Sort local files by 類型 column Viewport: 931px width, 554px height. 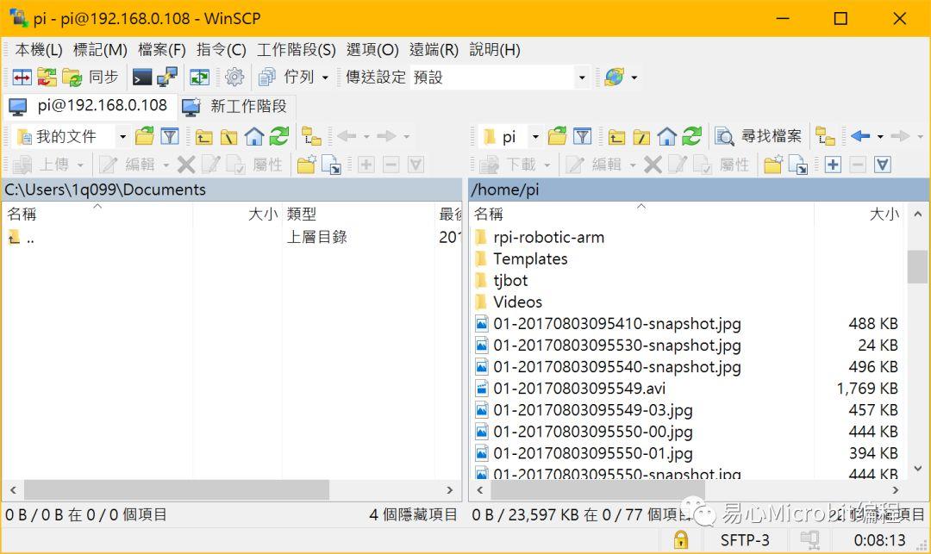[359, 215]
